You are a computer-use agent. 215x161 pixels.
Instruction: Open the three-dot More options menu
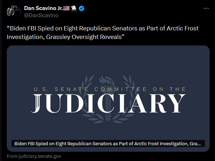(x=205, y=8)
